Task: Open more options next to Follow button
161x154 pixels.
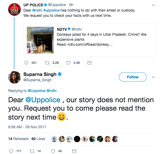Action: pos(154,77)
